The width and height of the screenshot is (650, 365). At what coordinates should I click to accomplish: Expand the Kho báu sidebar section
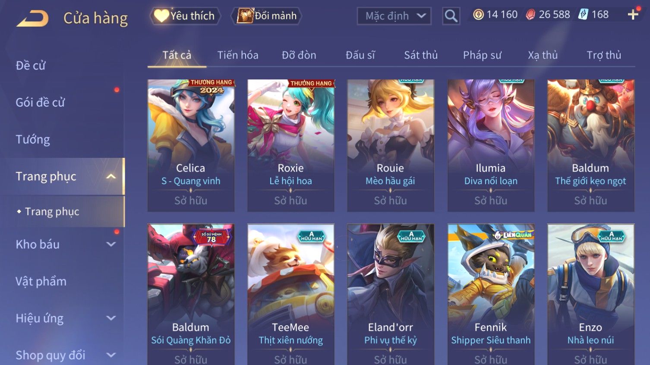111,244
